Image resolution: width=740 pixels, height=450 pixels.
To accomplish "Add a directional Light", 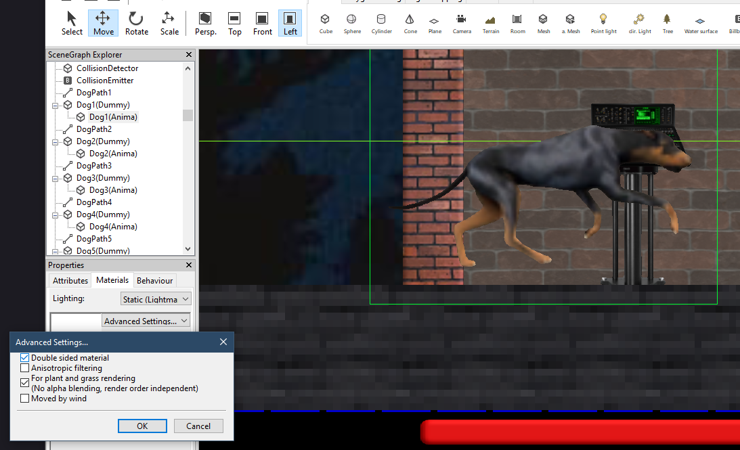I will pos(640,24).
